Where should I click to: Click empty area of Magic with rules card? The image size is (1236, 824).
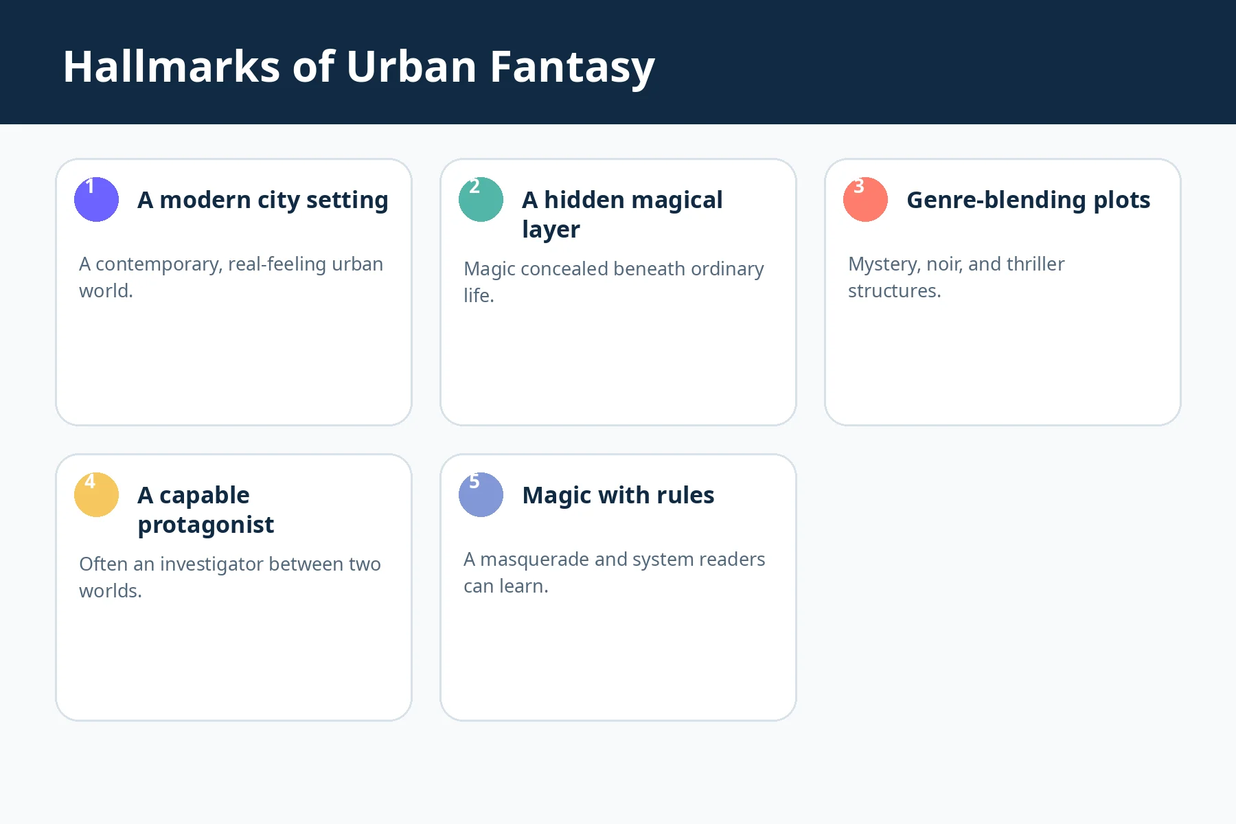coord(618,659)
